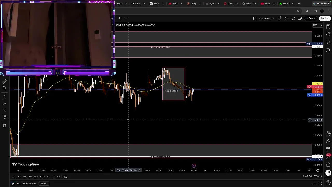The width and height of the screenshot is (332, 187).
Task: Open the chats panel icon
Action: tap(328, 50)
